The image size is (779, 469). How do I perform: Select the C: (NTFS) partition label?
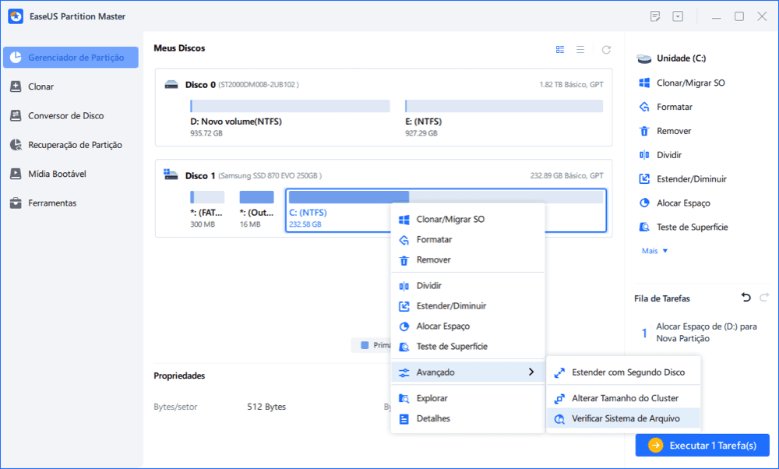tap(308, 212)
